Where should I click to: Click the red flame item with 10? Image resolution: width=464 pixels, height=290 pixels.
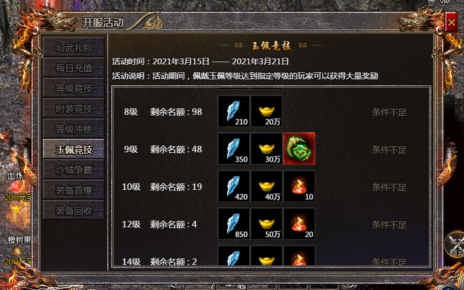click(299, 186)
